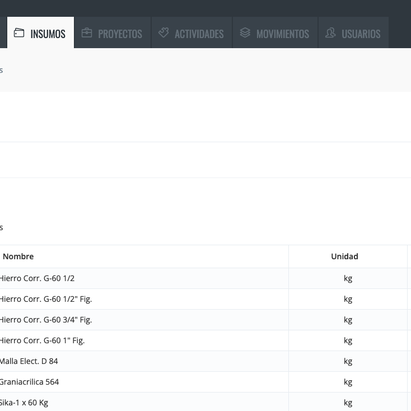Pick the Graniacrilica 564 row
Viewport: 411px width, 411px height.
coord(29,382)
